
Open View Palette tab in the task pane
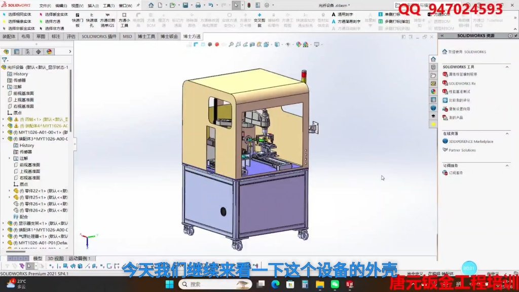(433, 84)
